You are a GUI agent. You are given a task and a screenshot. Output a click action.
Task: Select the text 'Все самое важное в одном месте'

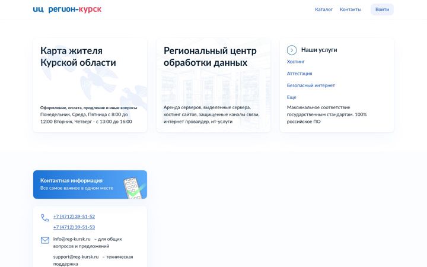pos(77,188)
